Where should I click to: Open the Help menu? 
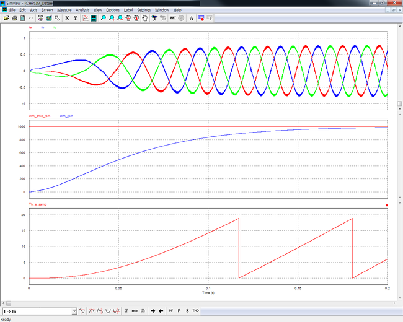[177, 10]
